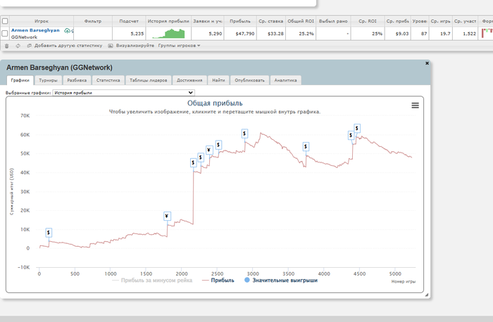Click 'Добавить другую статистику' button
The width and height of the screenshot is (493, 322).
tap(65, 46)
